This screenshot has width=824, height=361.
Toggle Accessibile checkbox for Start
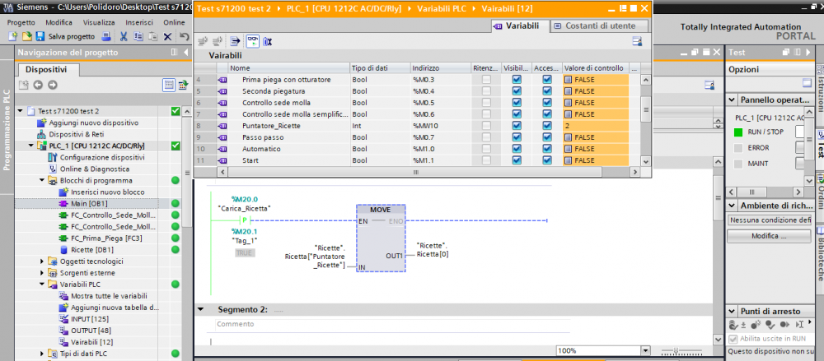(x=547, y=160)
